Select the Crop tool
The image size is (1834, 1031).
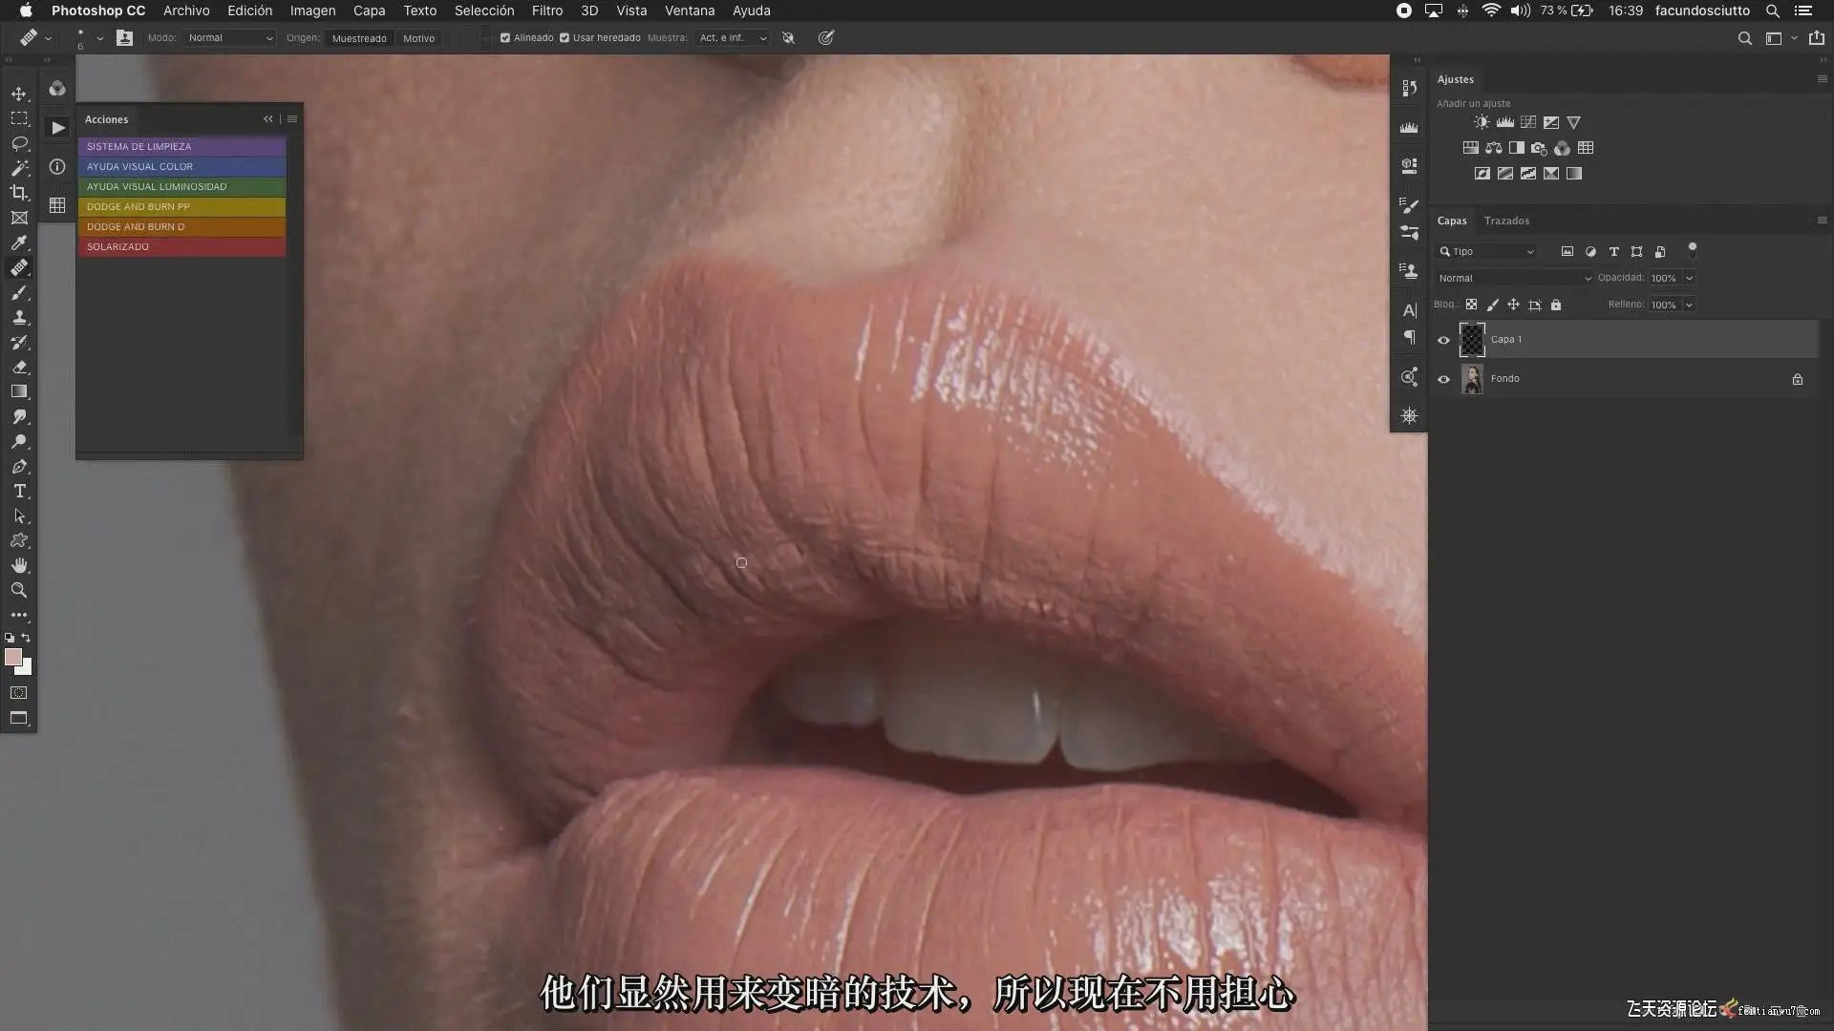point(19,193)
